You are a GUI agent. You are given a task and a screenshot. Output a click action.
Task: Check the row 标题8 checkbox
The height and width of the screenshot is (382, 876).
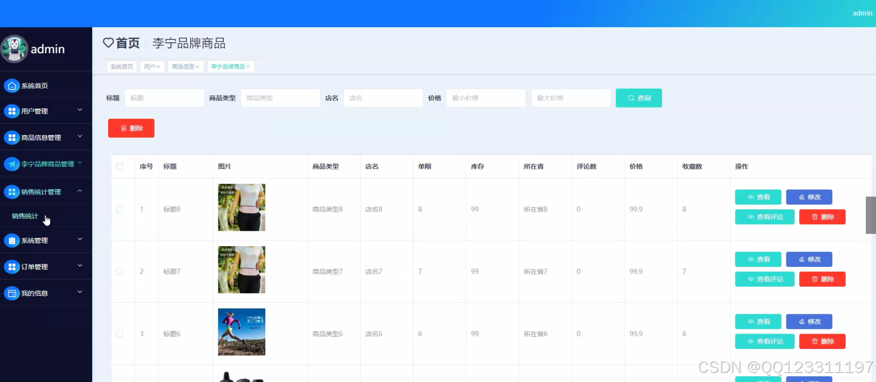[x=119, y=209]
